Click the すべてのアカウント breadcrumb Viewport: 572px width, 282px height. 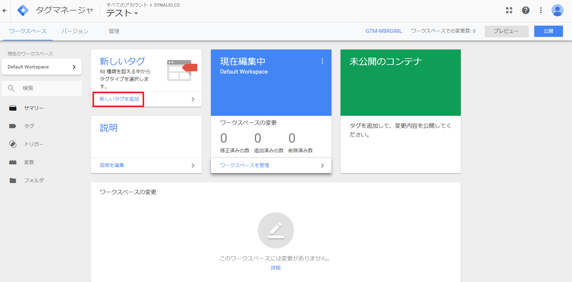click(x=127, y=5)
